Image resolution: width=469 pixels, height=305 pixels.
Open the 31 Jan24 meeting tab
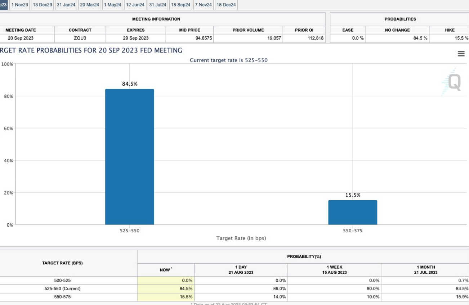(66, 5)
